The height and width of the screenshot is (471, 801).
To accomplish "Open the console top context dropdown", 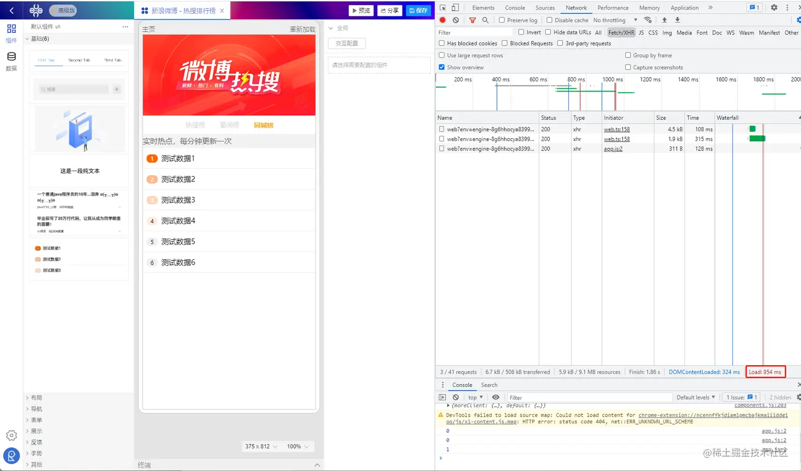I will click(475, 397).
